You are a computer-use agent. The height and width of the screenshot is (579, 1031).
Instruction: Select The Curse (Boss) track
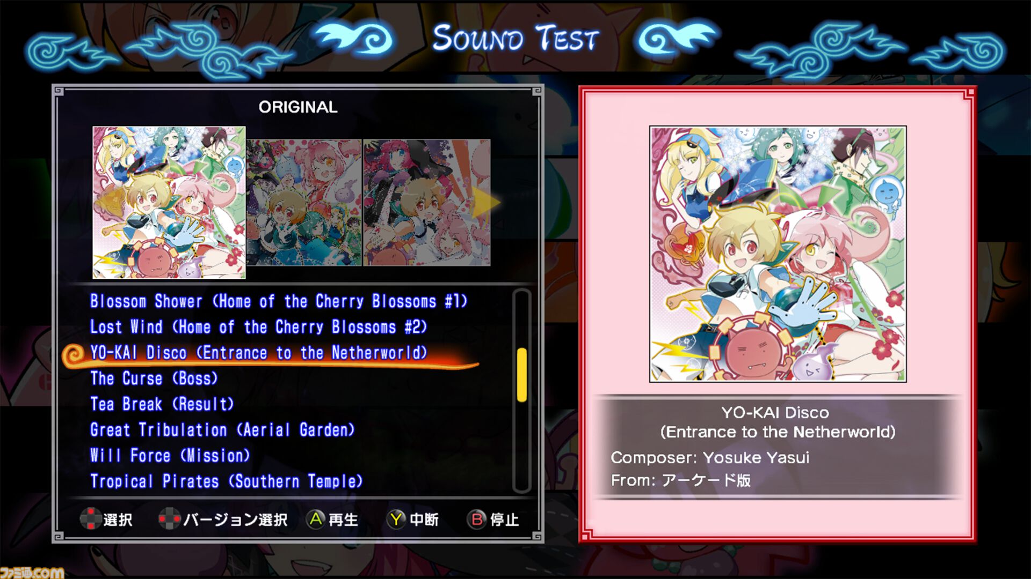click(154, 378)
